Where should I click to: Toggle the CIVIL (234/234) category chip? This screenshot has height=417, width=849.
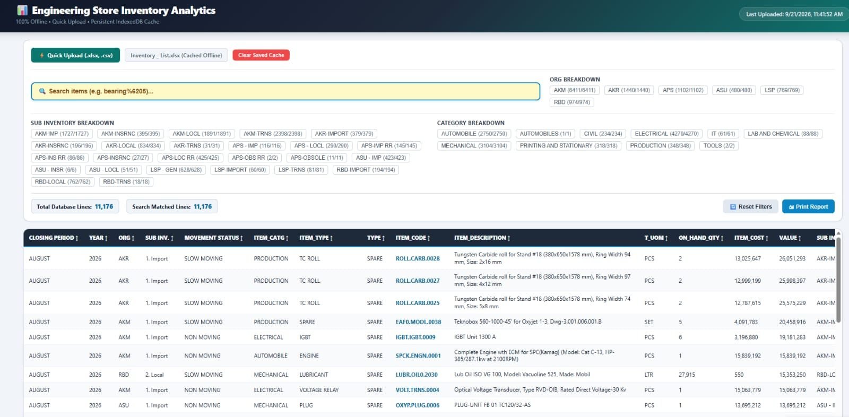(603, 134)
